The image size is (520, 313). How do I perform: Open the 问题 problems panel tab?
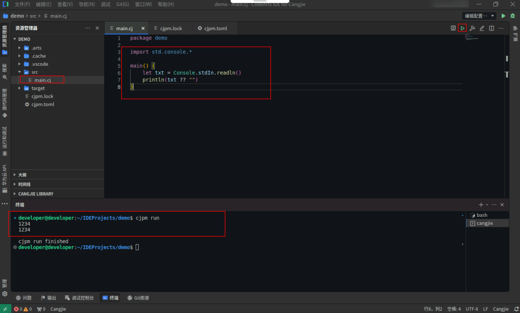pyautogui.click(x=24, y=298)
